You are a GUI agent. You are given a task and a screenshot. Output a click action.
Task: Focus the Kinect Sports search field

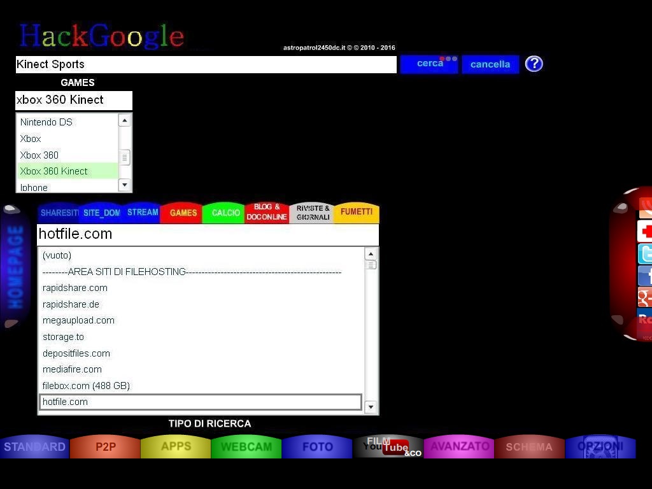[x=206, y=64]
